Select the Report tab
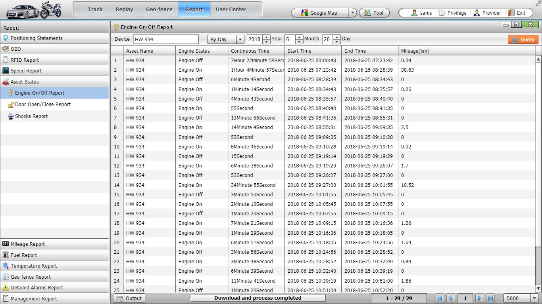Screen dimensions: 542x304 [x=194, y=9]
